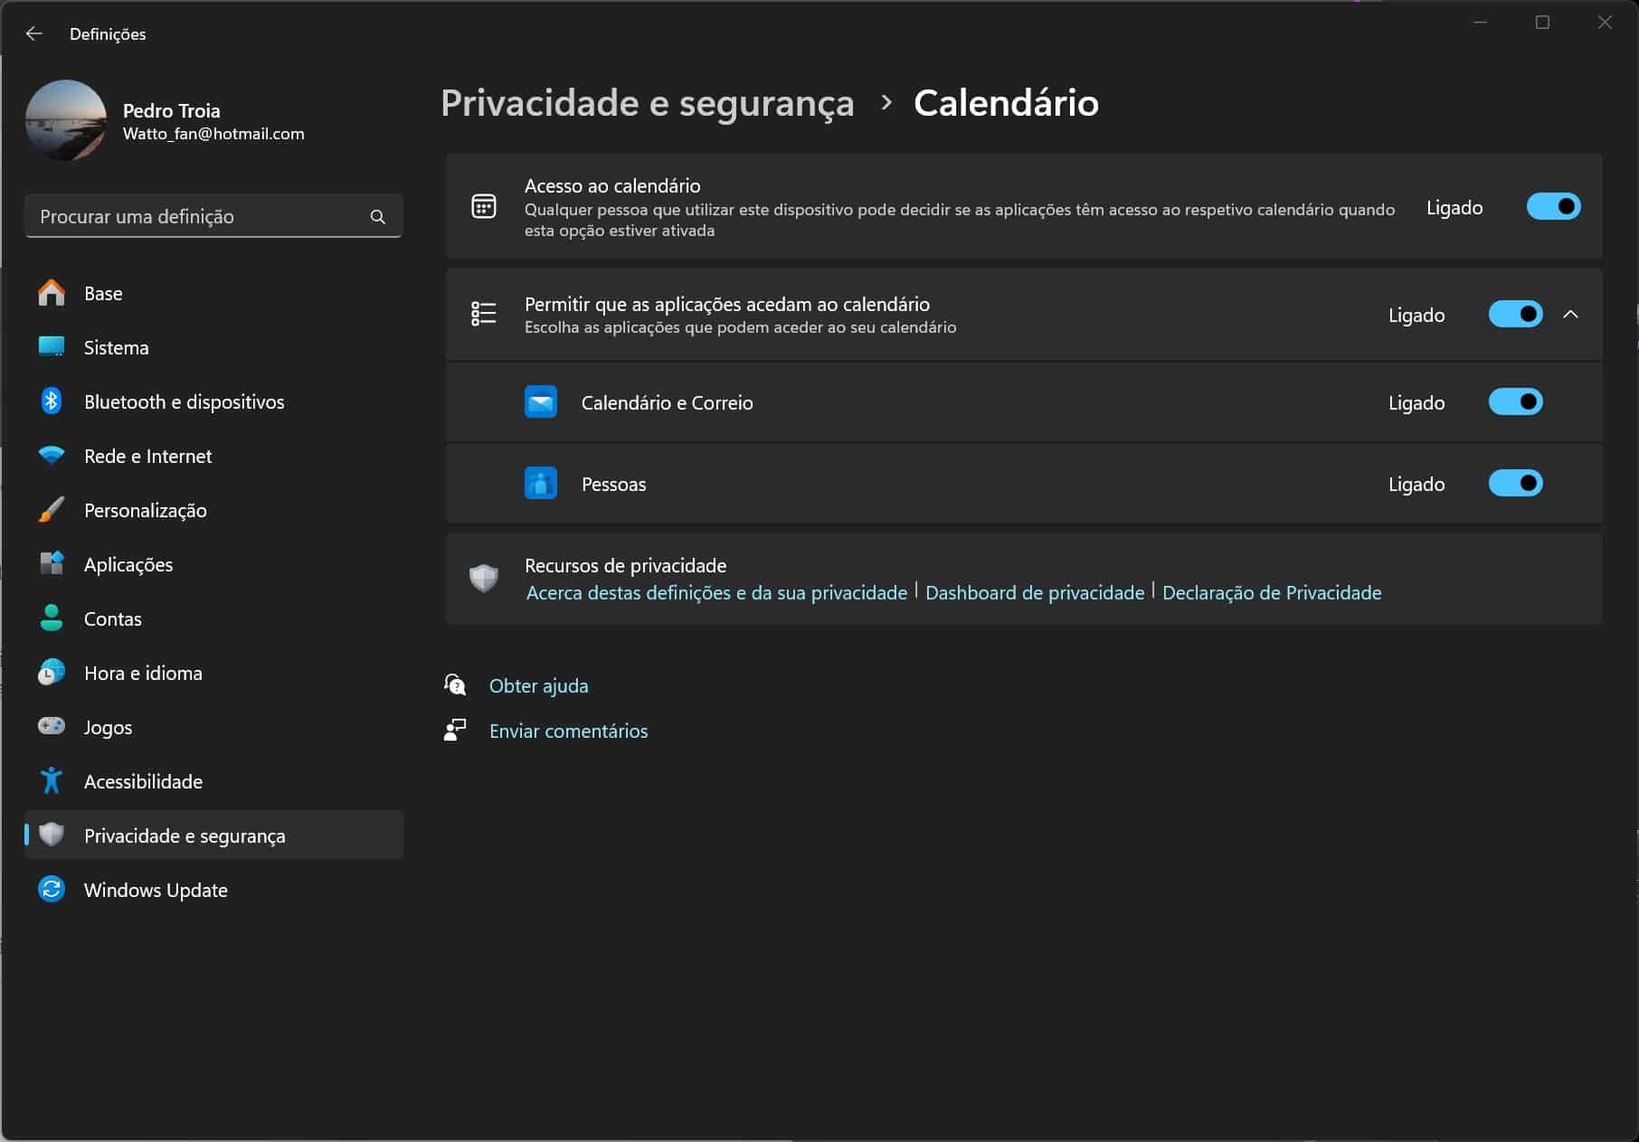This screenshot has width=1639, height=1142.
Task: Click the Jogos gamepad icon
Action: tap(52, 726)
